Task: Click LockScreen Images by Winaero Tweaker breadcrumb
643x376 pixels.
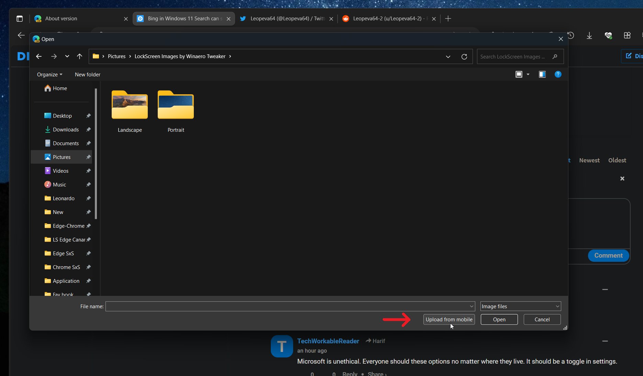Action: pos(180,56)
